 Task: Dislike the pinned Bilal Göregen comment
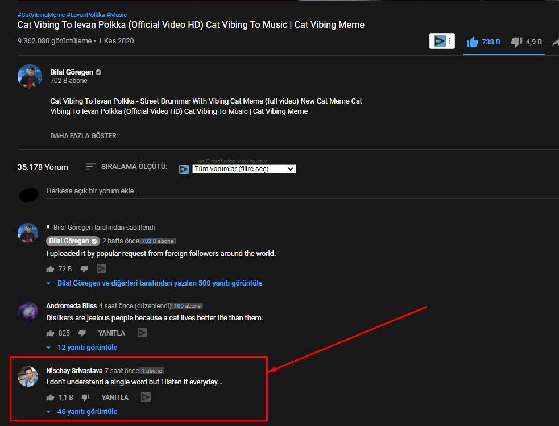(x=84, y=269)
